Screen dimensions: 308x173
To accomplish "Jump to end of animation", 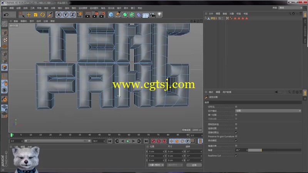I will (146, 141).
